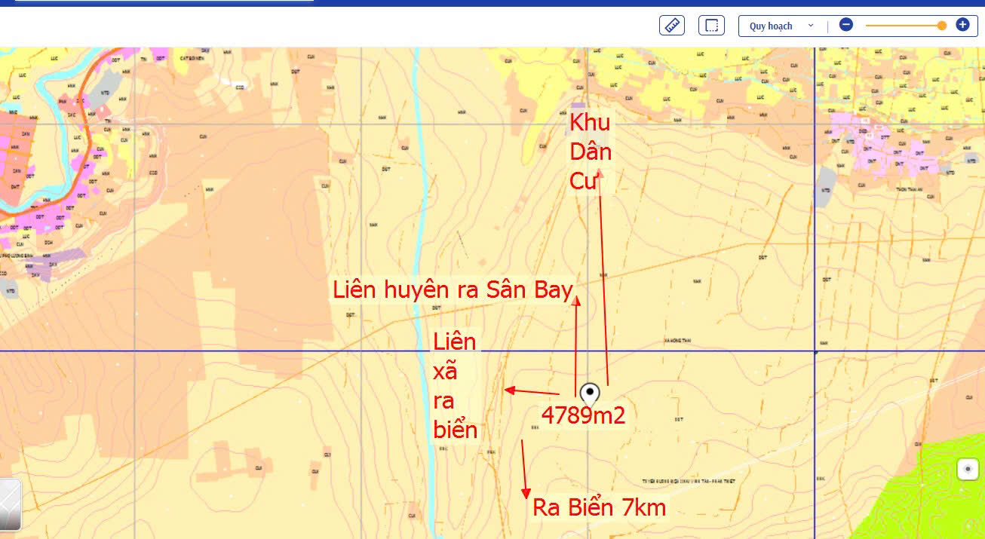
Task: Click the black location pin marker
Action: tap(590, 395)
